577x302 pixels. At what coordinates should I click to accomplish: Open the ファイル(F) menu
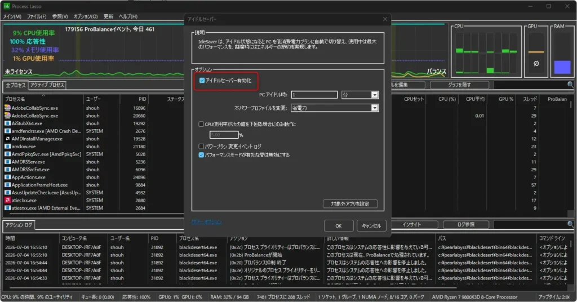37,16
